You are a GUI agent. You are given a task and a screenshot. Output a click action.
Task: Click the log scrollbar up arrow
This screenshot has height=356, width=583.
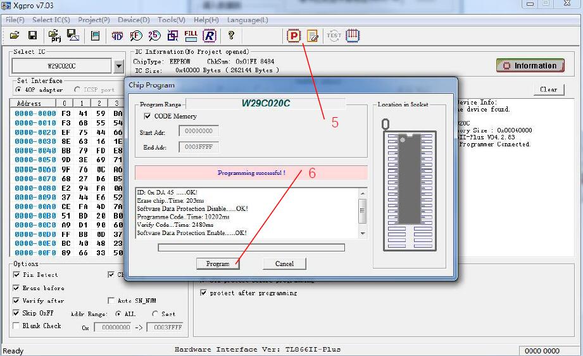click(363, 193)
